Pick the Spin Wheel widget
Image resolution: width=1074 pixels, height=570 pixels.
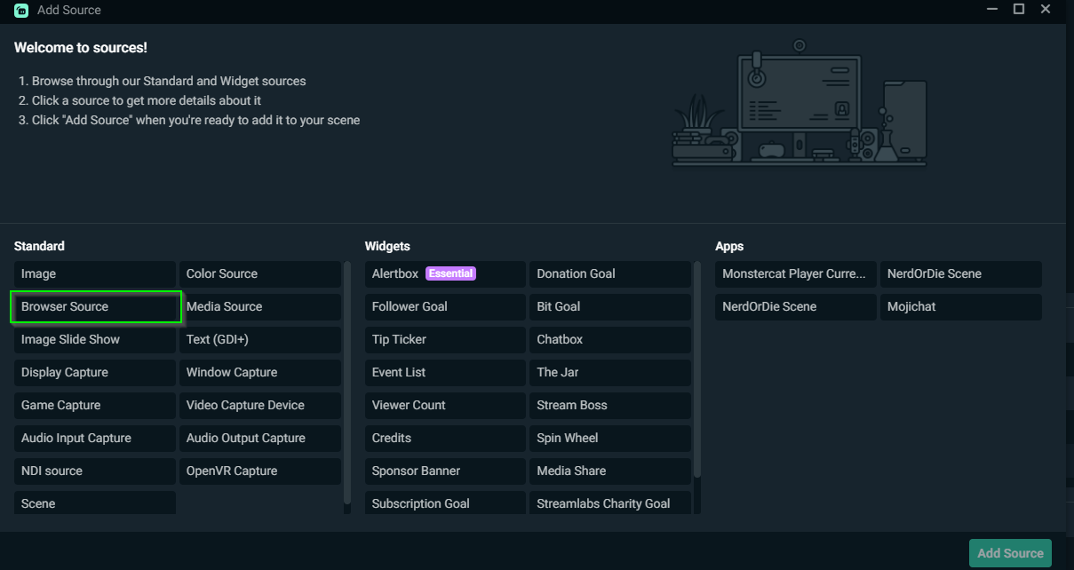610,438
